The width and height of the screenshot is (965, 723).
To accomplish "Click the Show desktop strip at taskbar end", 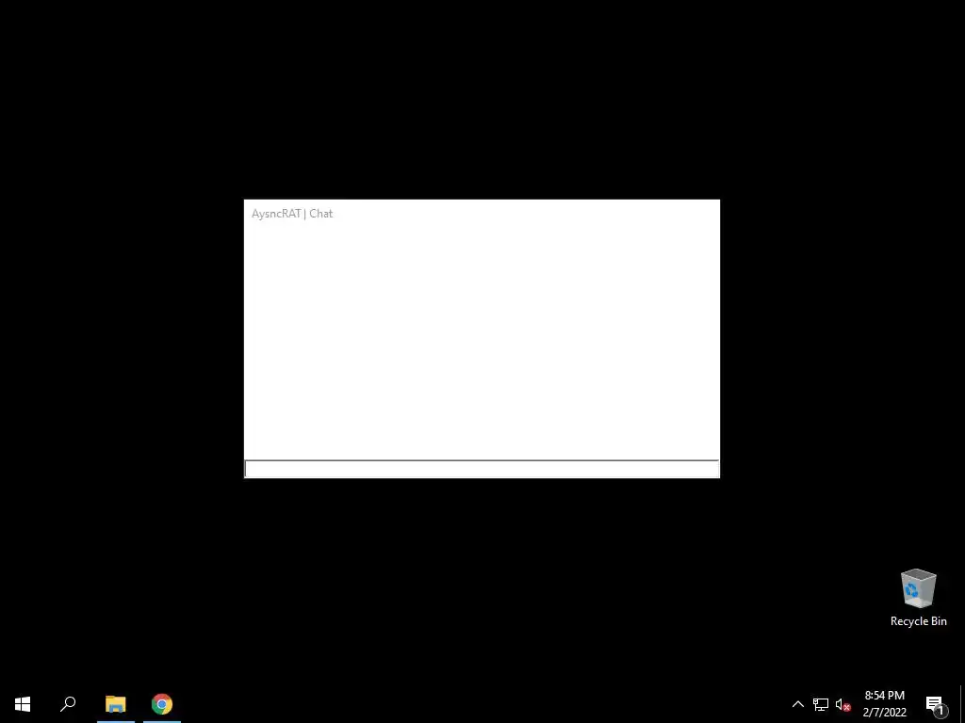I will (962, 704).
